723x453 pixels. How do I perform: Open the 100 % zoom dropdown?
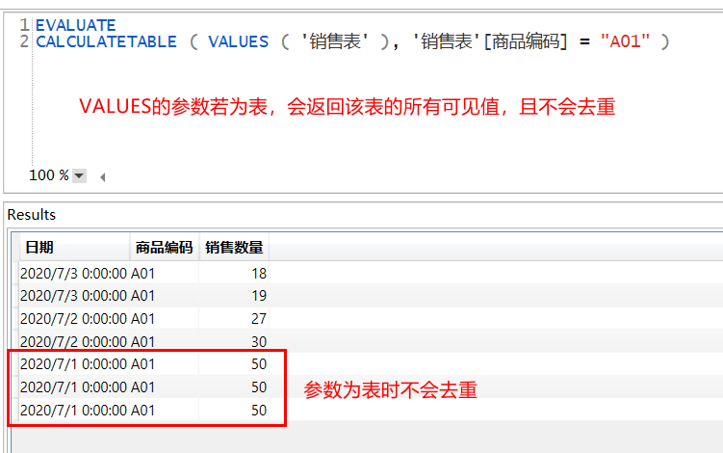[79, 176]
